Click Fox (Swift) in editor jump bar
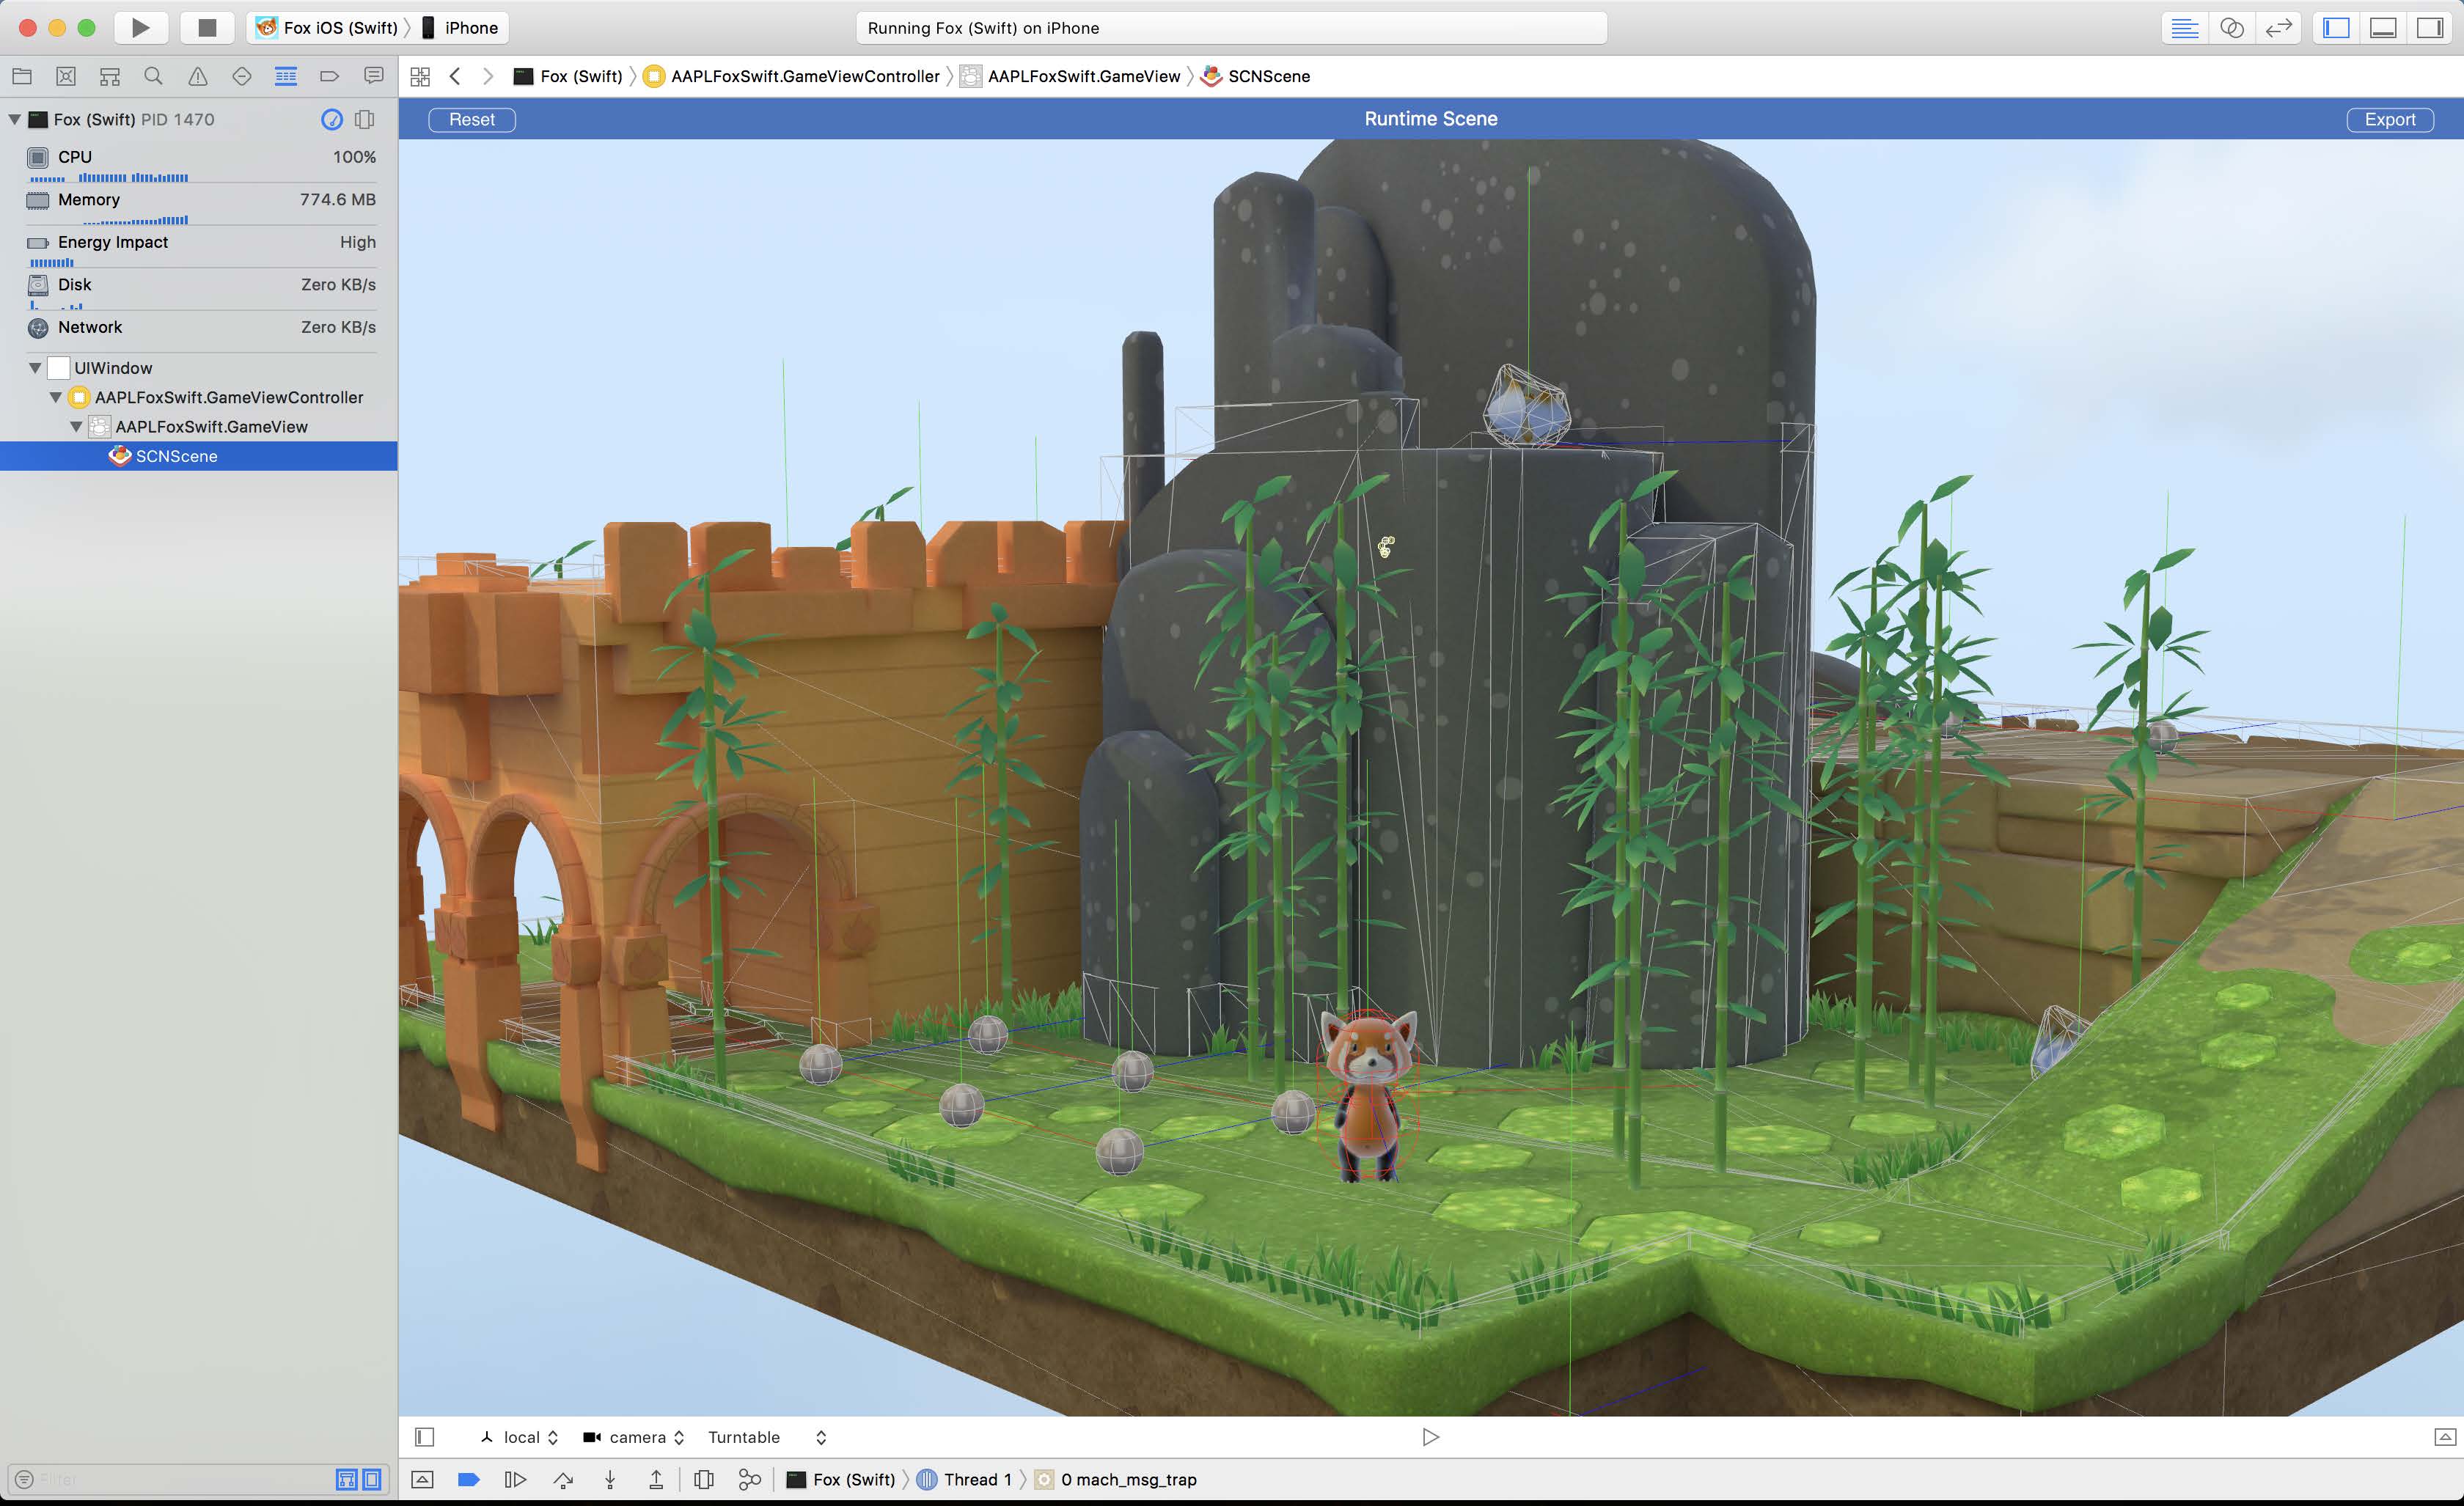Image resolution: width=2464 pixels, height=1506 pixels. (568, 76)
